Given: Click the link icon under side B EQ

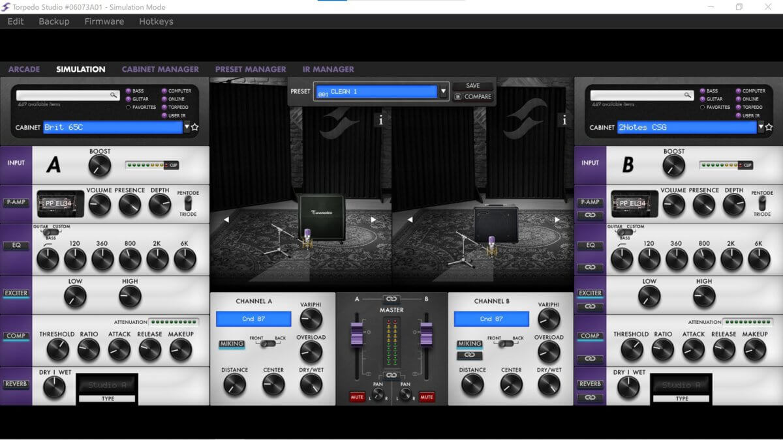Looking at the screenshot, I should point(591,267).
